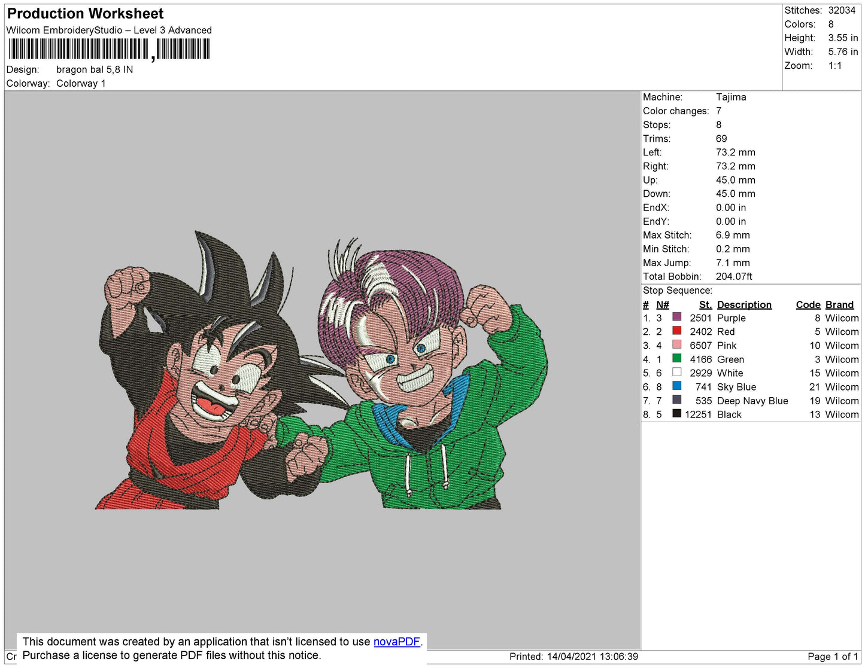Screen dimensions: 865x668
Task: Select the White color swatch
Action: [x=677, y=372]
